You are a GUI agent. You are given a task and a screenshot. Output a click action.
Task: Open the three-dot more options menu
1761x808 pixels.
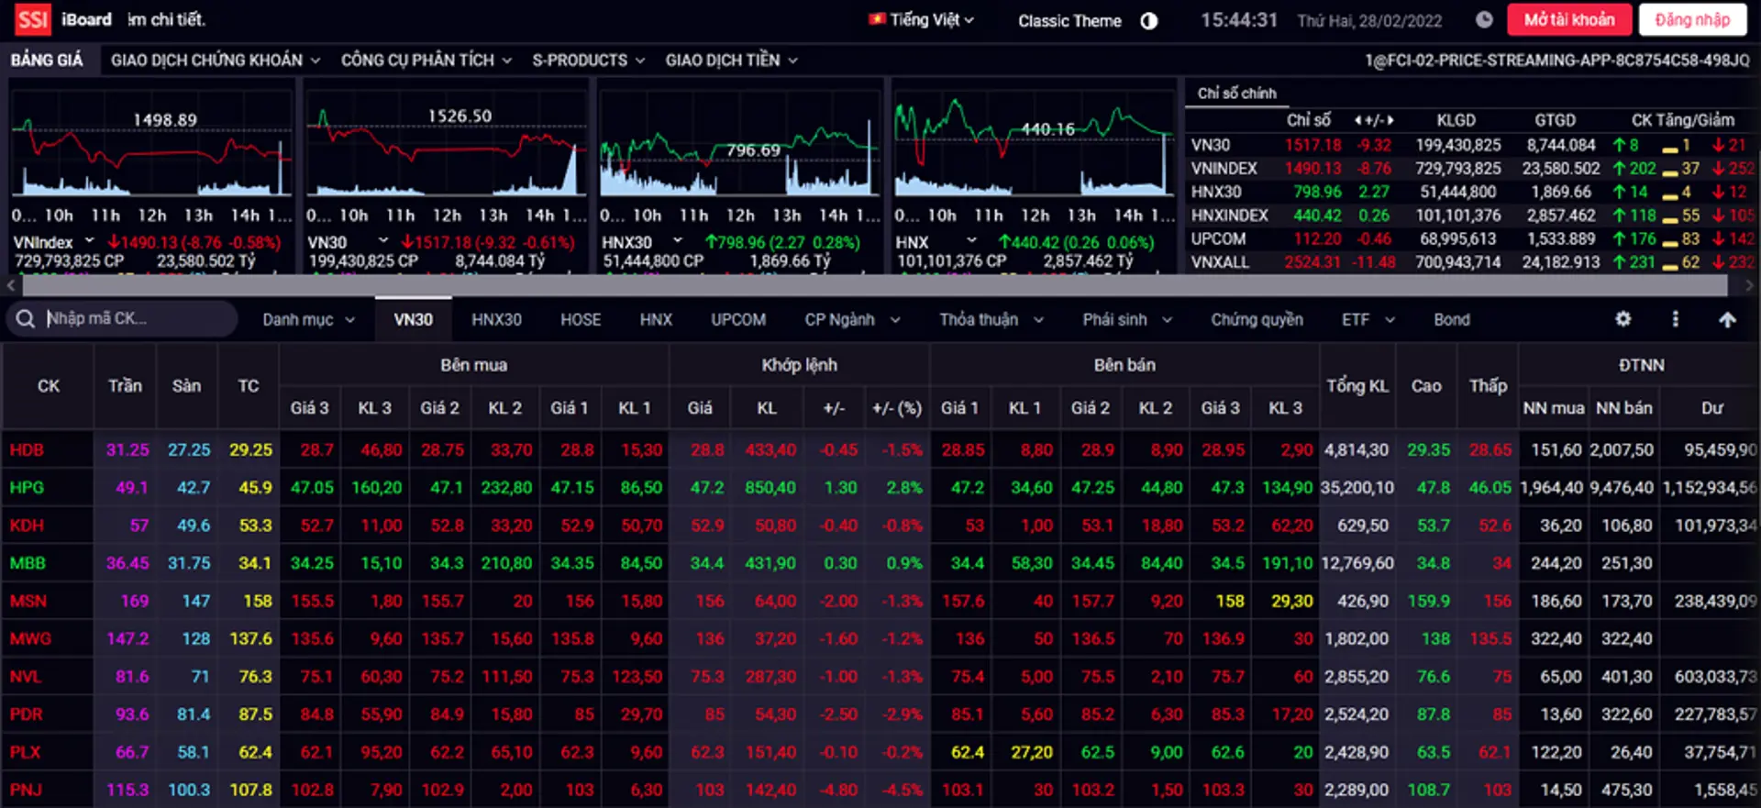pos(1675,319)
